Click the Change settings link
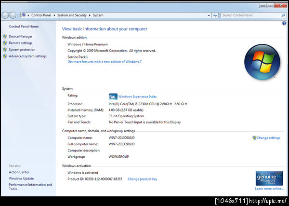Screen dimensions: 289x206 coord(268,138)
